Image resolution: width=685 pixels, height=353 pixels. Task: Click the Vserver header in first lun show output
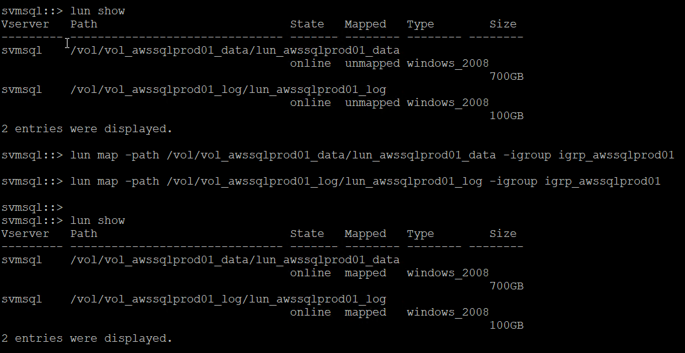coord(25,24)
